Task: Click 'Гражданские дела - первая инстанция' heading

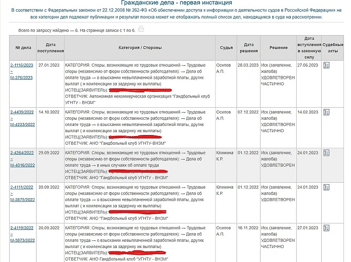Action: pos(176,3)
